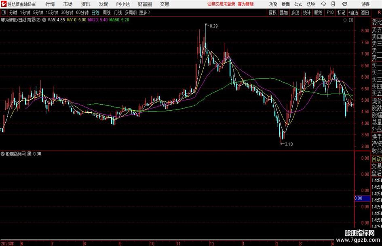382x246 pixels.
Task: Open the mail envelope icon
Action: tap(344, 4)
